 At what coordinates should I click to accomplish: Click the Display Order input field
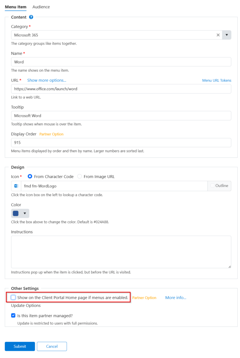121,143
